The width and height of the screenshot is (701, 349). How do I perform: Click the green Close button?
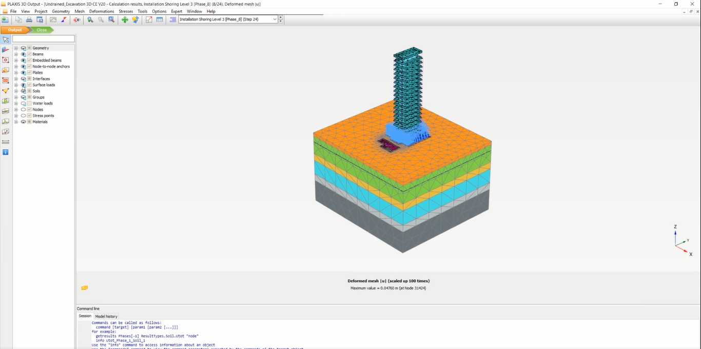42,30
